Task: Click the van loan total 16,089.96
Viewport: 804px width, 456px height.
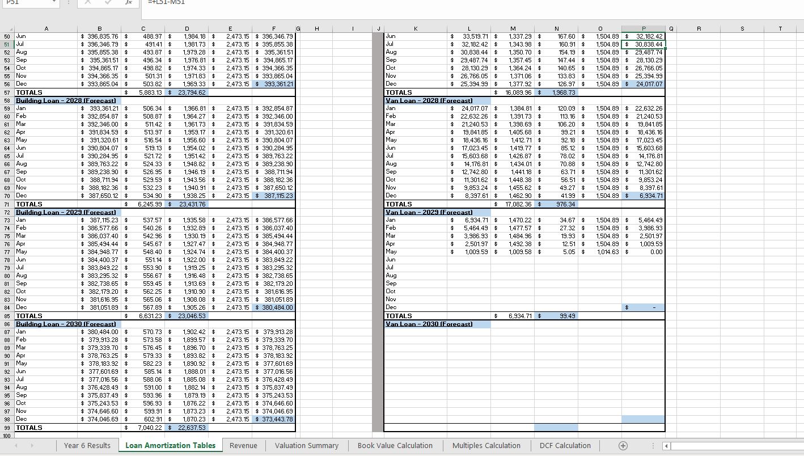Action: pos(513,92)
